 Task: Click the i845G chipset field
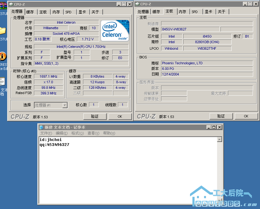(x=207, y=36)
